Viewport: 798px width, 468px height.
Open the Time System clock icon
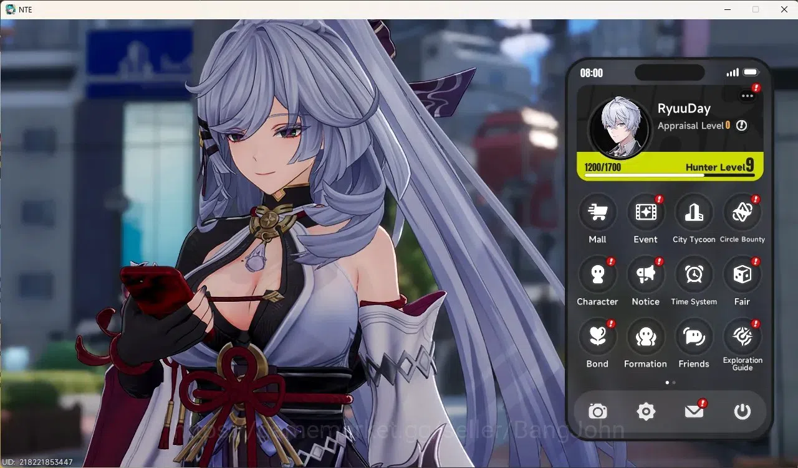point(694,274)
